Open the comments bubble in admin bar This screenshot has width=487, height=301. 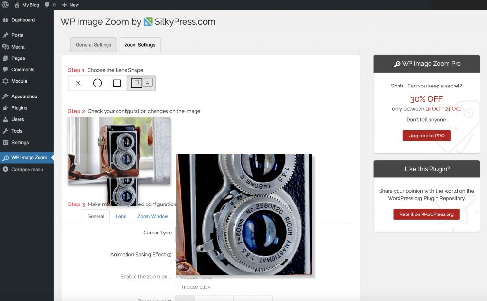click(47, 5)
